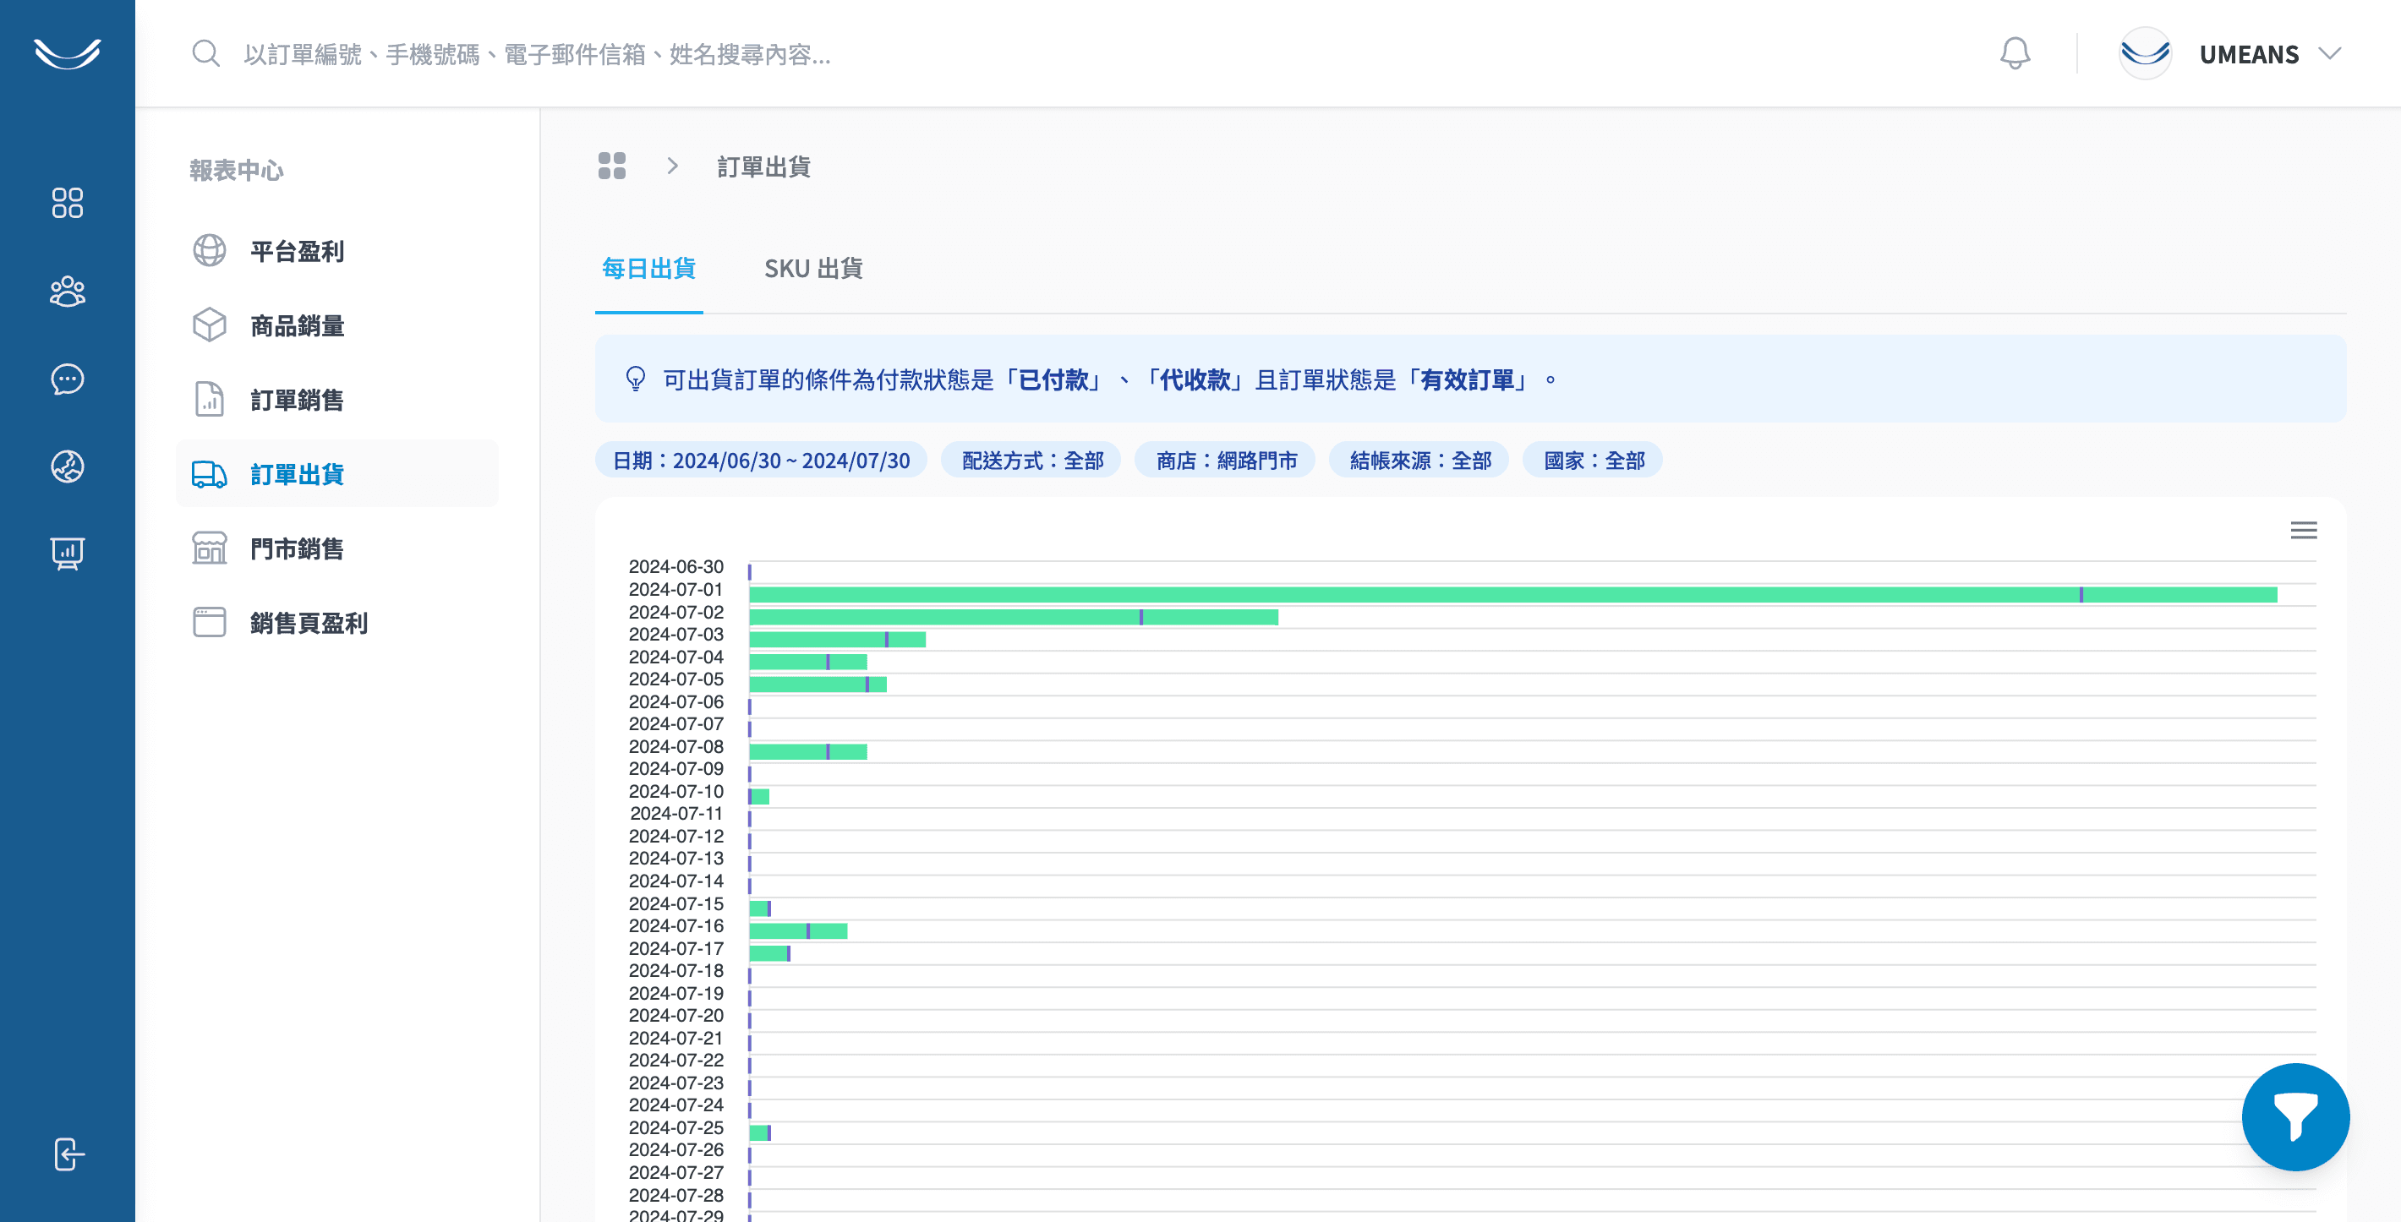Go to 商品銷量 report
The width and height of the screenshot is (2401, 1222).
(297, 326)
